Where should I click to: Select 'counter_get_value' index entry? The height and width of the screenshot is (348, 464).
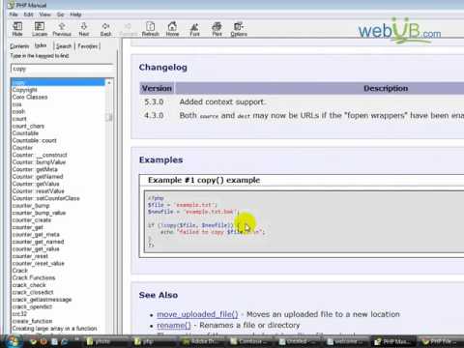tap(36, 249)
